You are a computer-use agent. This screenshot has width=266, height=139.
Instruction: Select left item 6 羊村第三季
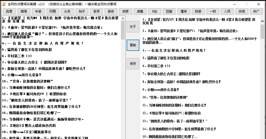point(17,56)
